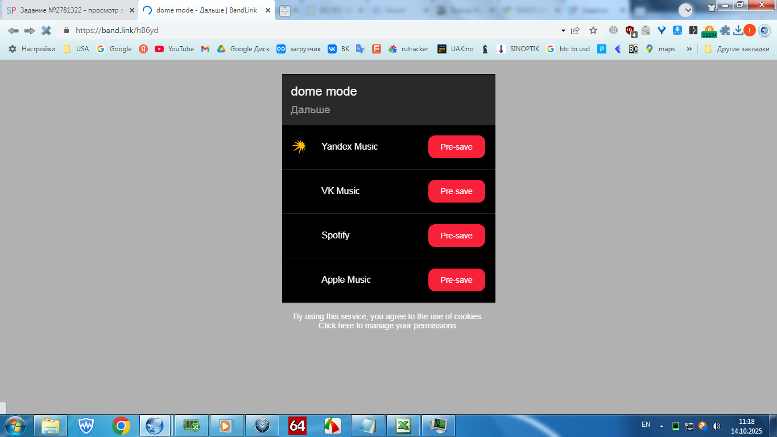Open the Windows Start menu
The width and height of the screenshot is (777, 437).
coord(15,426)
